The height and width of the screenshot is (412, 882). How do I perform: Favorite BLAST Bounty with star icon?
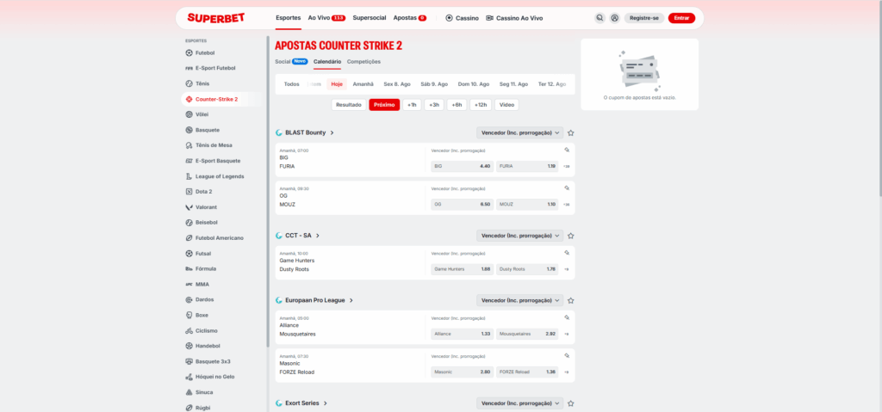[570, 133]
